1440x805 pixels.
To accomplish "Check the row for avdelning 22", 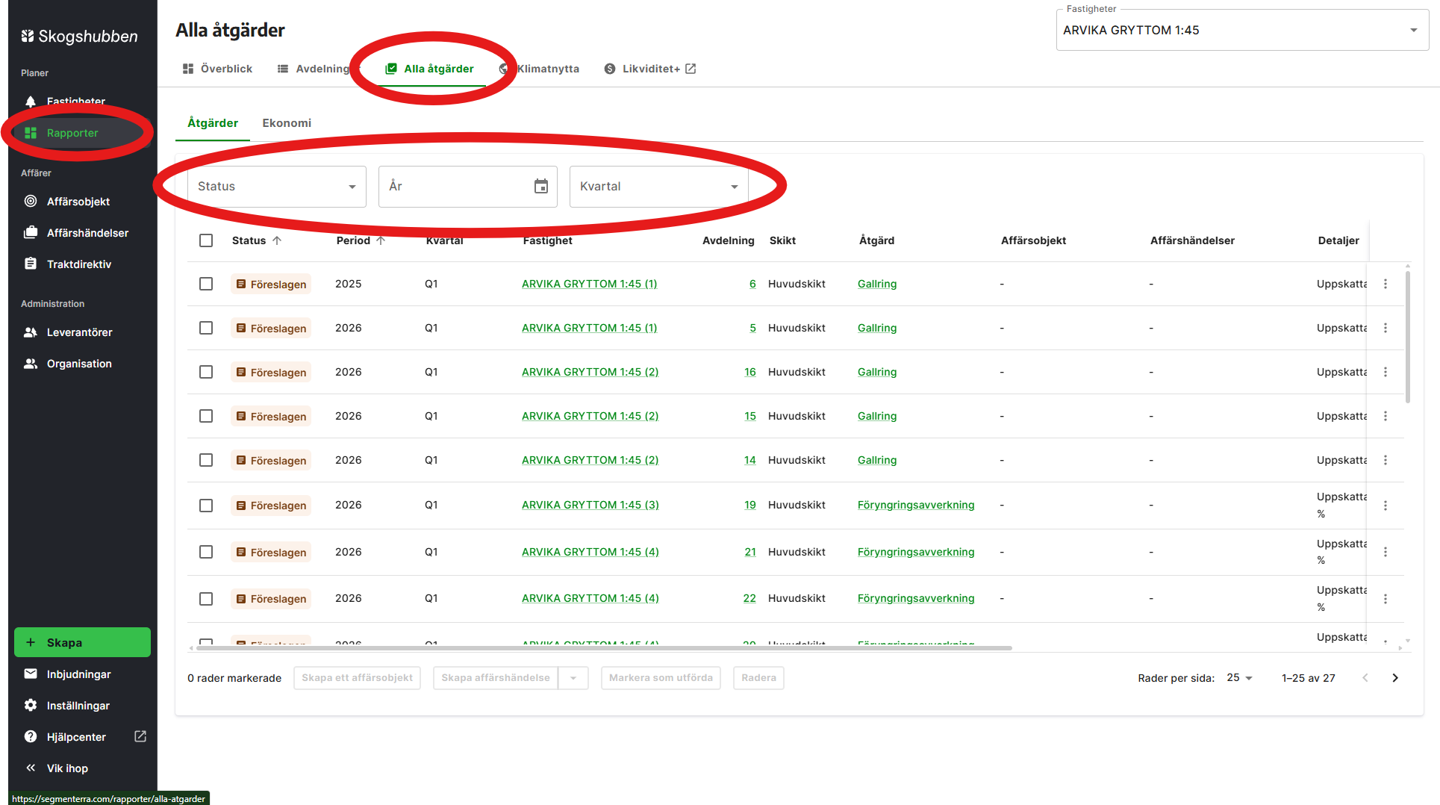I will coord(206,599).
